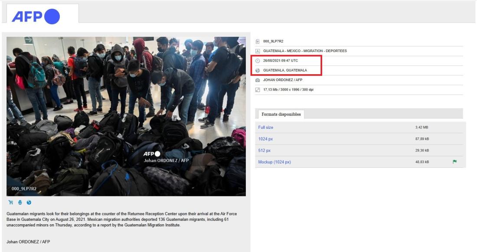Image resolution: width=477 pixels, height=252 pixels.
Task: Click the blue globe icon below the photo
Action: pyautogui.click(x=29, y=202)
